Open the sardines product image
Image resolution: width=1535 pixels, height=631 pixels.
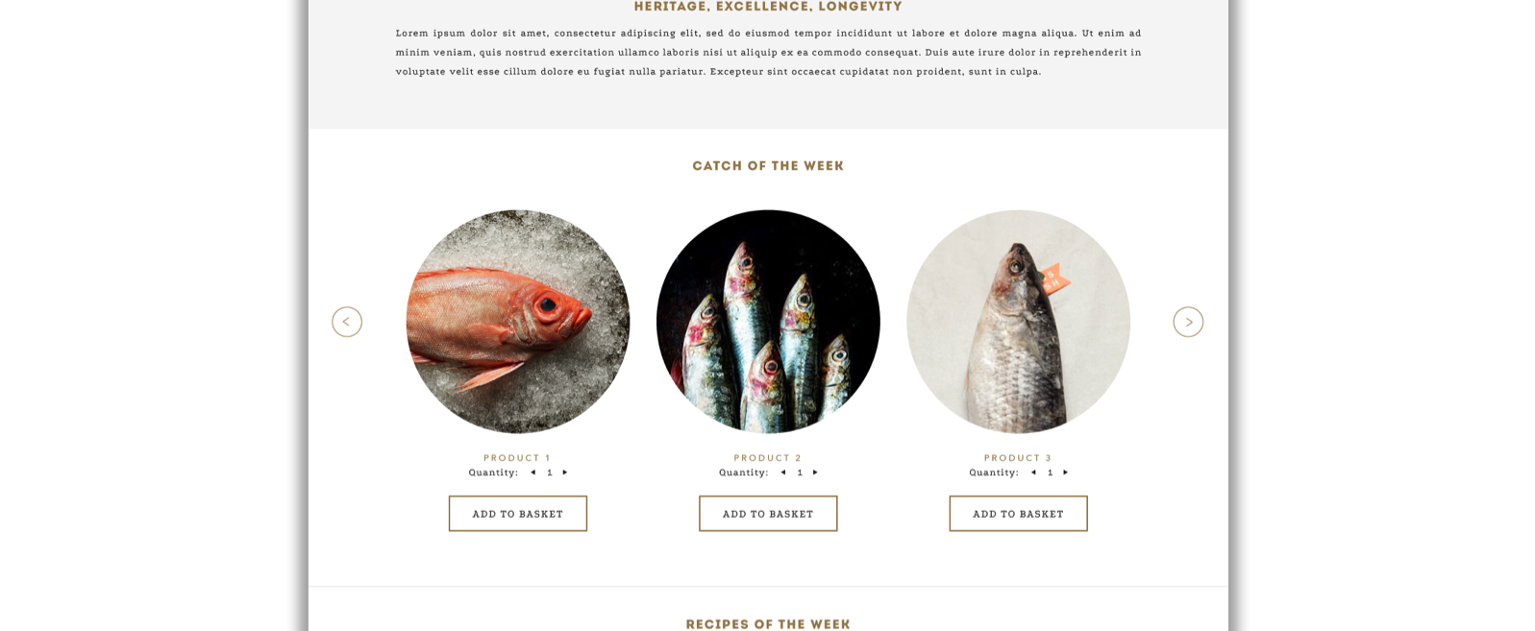pos(768,322)
